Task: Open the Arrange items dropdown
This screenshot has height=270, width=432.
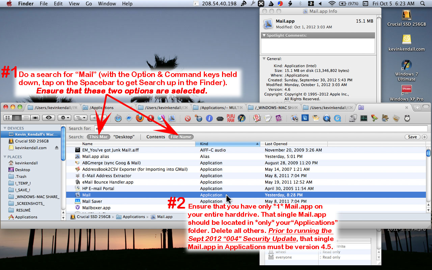Action: coord(80,118)
